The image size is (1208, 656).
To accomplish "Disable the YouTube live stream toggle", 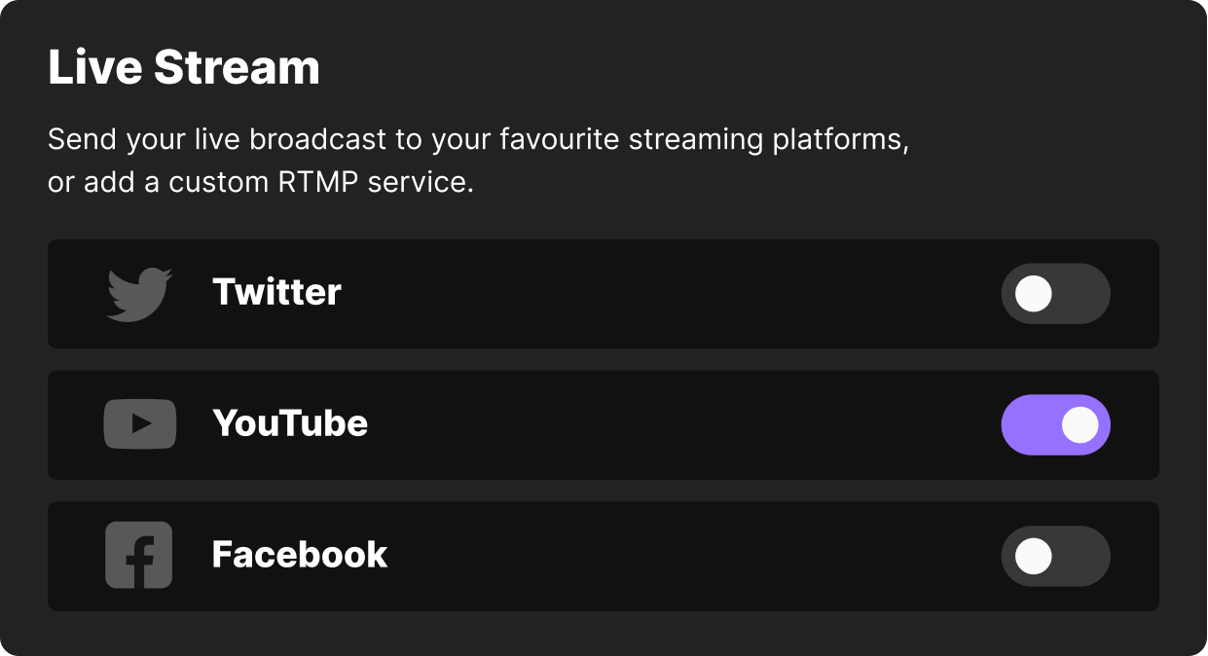I will 1056,424.
